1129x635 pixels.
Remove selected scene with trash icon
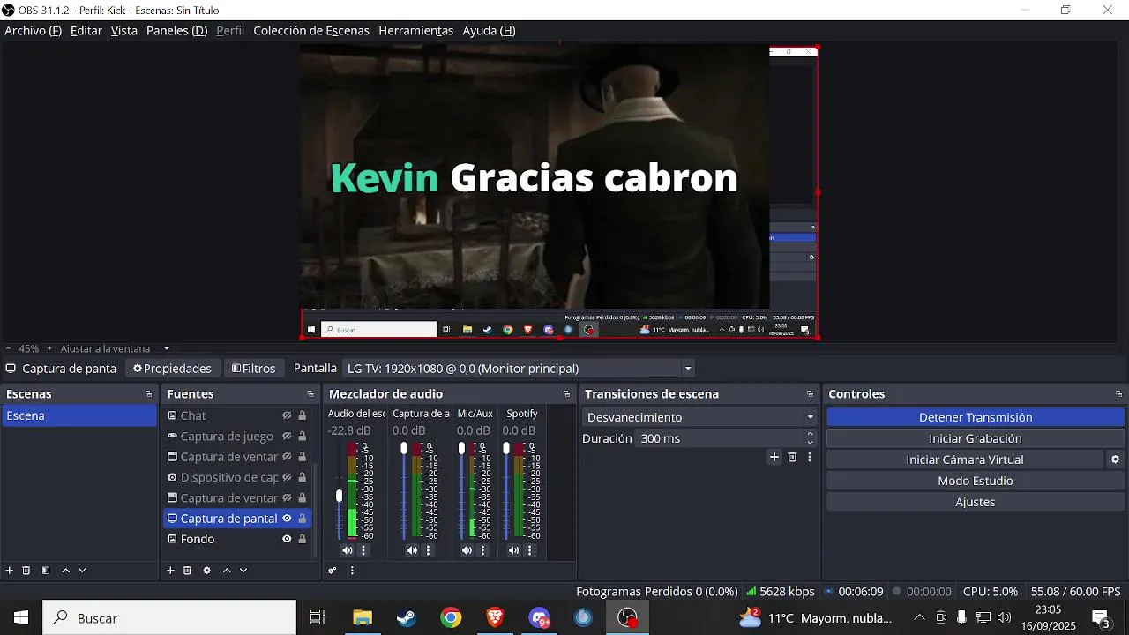(x=26, y=571)
